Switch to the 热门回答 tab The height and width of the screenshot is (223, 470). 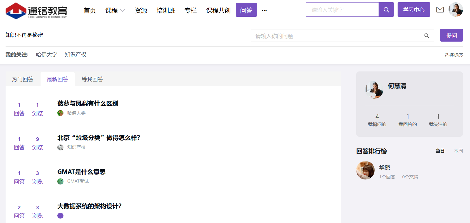(23, 79)
